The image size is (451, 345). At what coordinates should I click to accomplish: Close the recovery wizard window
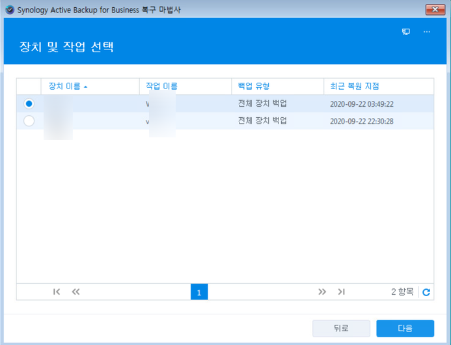(x=435, y=10)
